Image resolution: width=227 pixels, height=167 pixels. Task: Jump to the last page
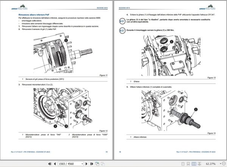click(x=92, y=164)
